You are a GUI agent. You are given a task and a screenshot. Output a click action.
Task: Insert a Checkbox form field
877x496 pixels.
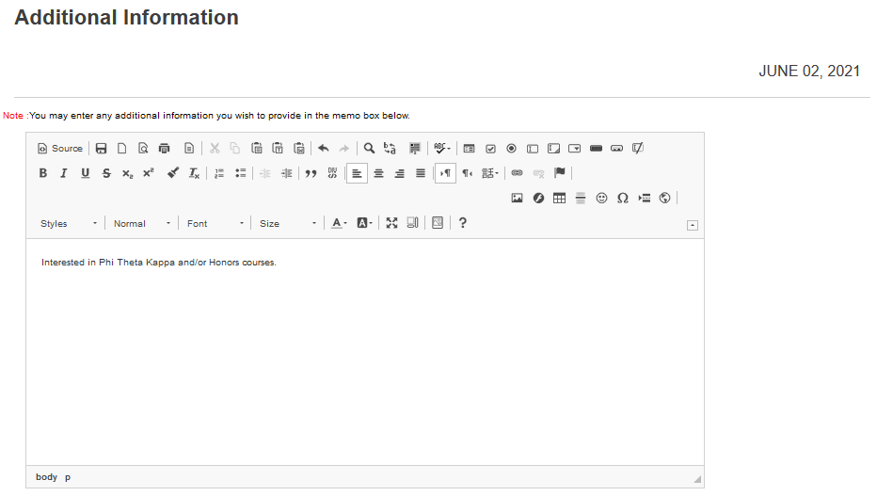pyautogui.click(x=490, y=148)
